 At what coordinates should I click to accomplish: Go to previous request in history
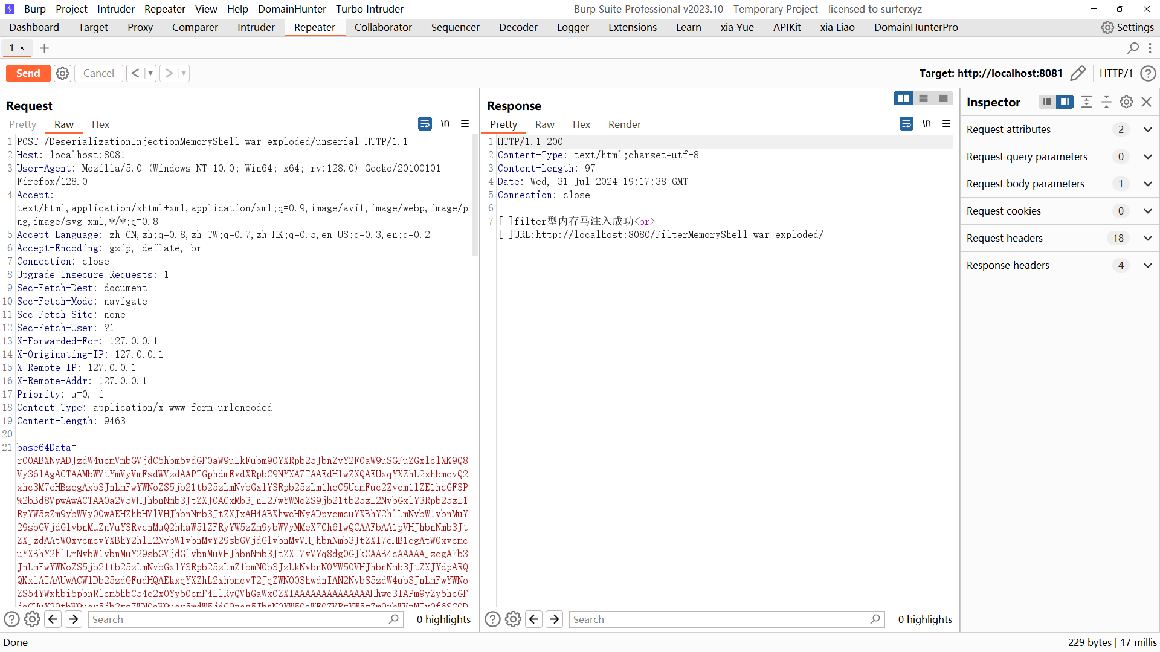click(135, 73)
